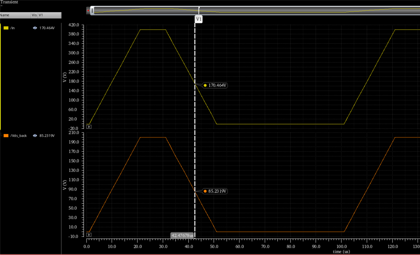The height and width of the screenshot is (255, 420).
Task: Click the expand triangle icon below the /Vds_back plot
Action: click(x=89, y=234)
